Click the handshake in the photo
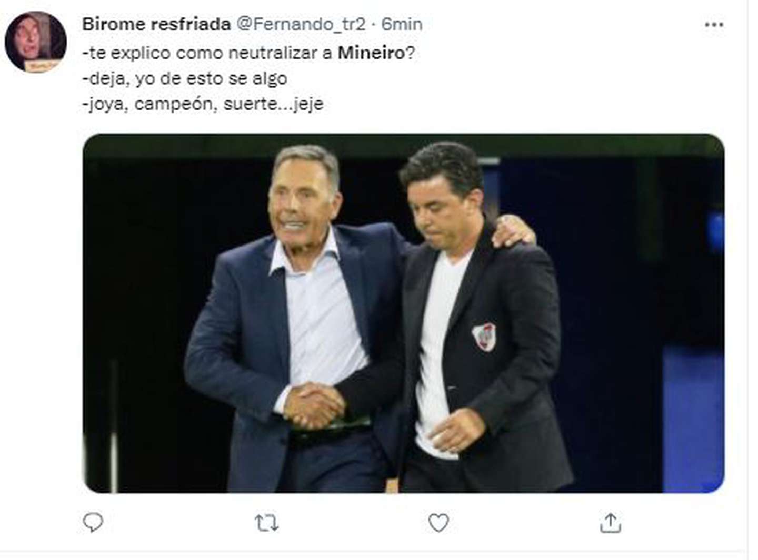This screenshot has width=758, height=560. pos(314,404)
